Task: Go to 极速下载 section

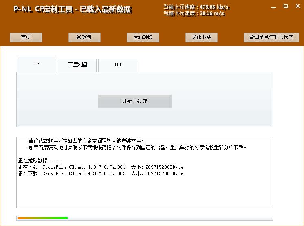Action: (x=202, y=37)
